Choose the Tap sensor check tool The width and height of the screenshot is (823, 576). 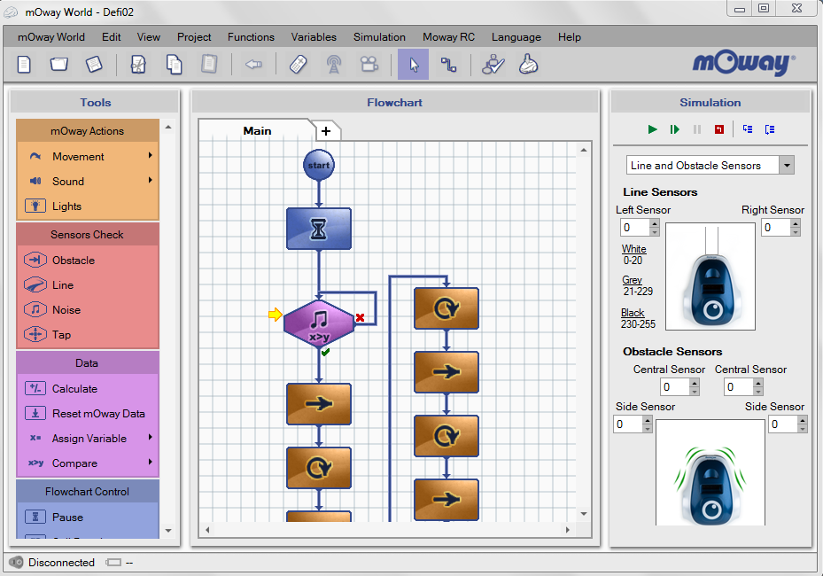61,334
